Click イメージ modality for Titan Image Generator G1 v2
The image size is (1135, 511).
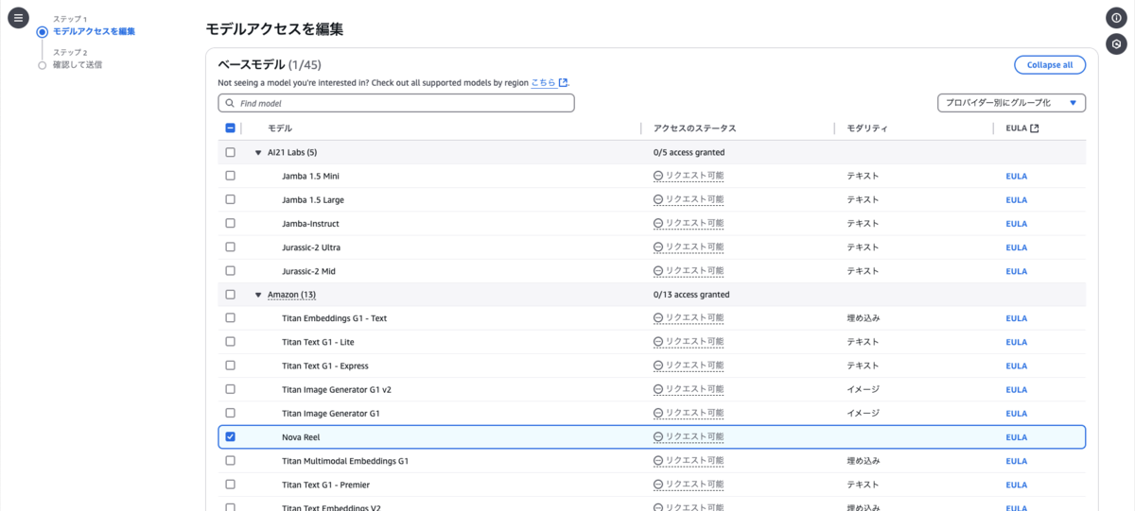click(863, 389)
